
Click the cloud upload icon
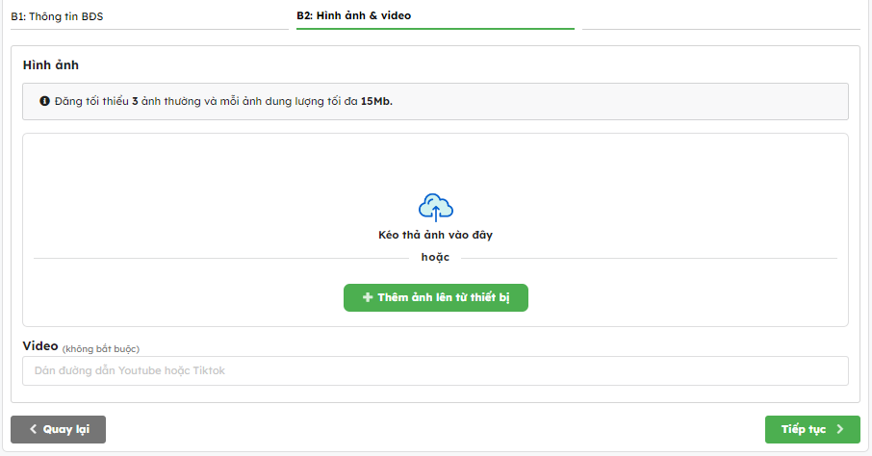(x=435, y=207)
